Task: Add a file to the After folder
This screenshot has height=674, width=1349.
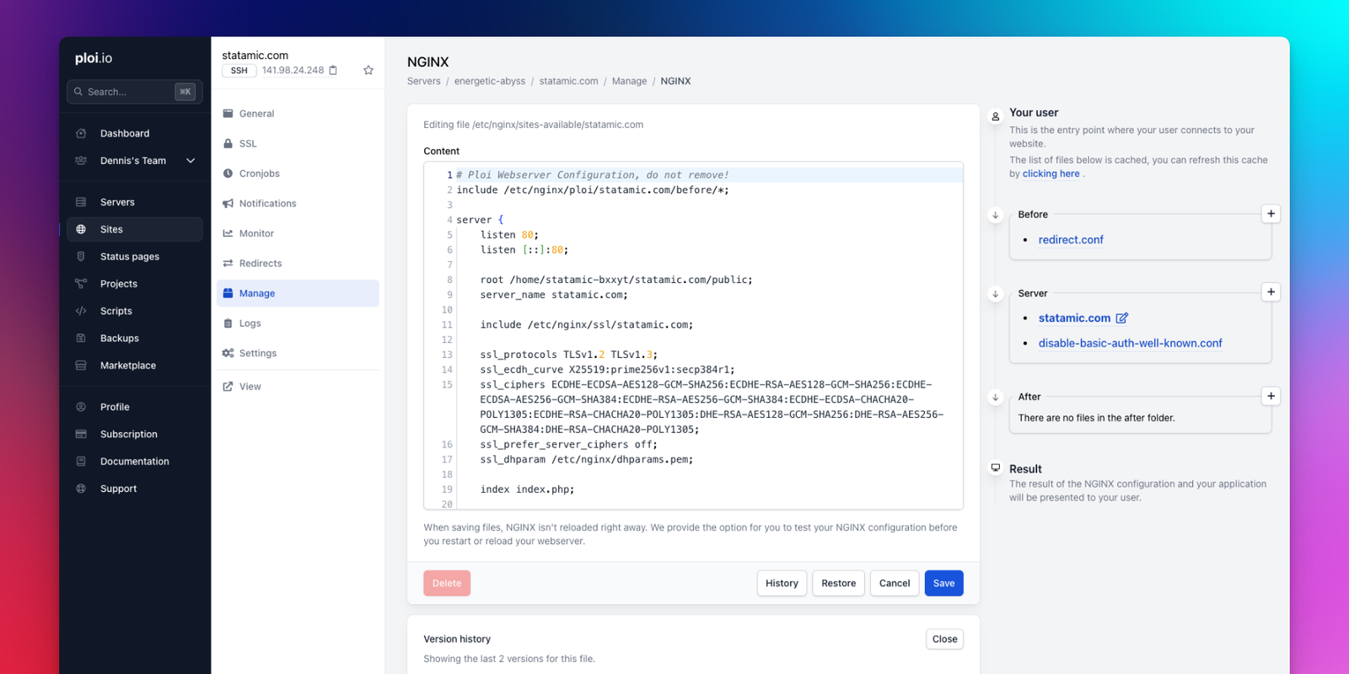Action: [x=1271, y=396]
